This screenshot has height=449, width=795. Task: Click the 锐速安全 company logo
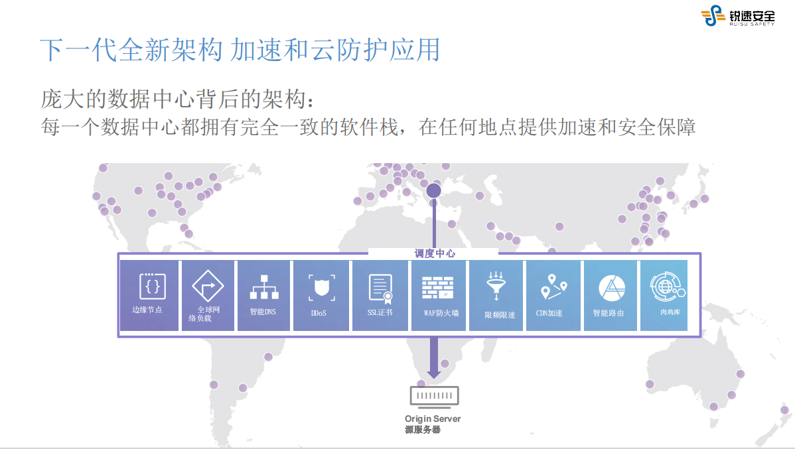(x=738, y=16)
